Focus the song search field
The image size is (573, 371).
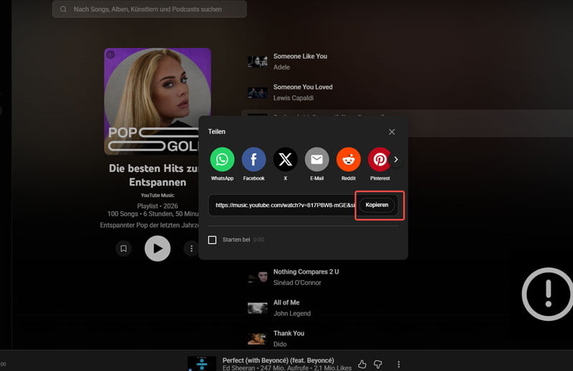(x=150, y=9)
